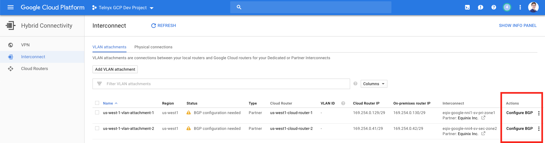Click the filter lines icon
The height and width of the screenshot is (143, 545).
coord(99,84)
